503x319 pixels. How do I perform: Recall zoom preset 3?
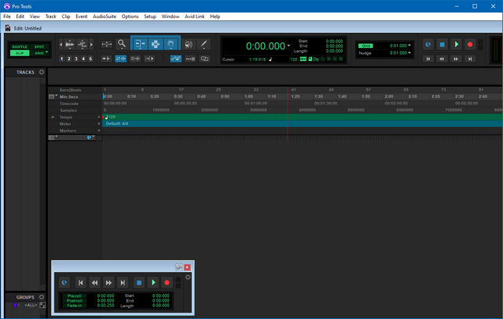click(76, 59)
